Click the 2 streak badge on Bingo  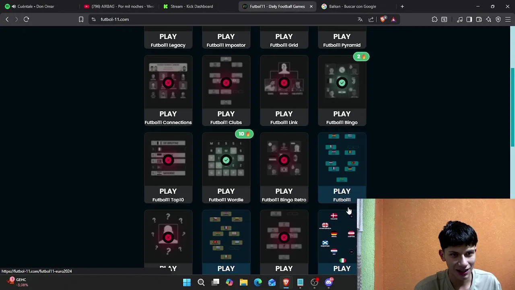pos(361,57)
